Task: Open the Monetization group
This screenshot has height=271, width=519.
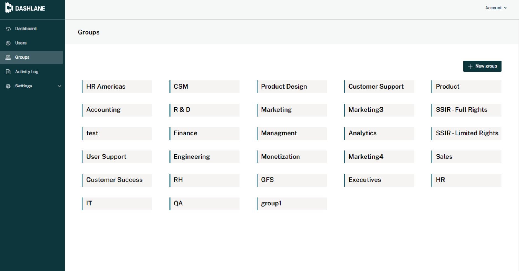Action: pyautogui.click(x=292, y=157)
